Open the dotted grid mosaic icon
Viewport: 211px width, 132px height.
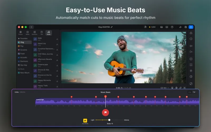[191, 70]
